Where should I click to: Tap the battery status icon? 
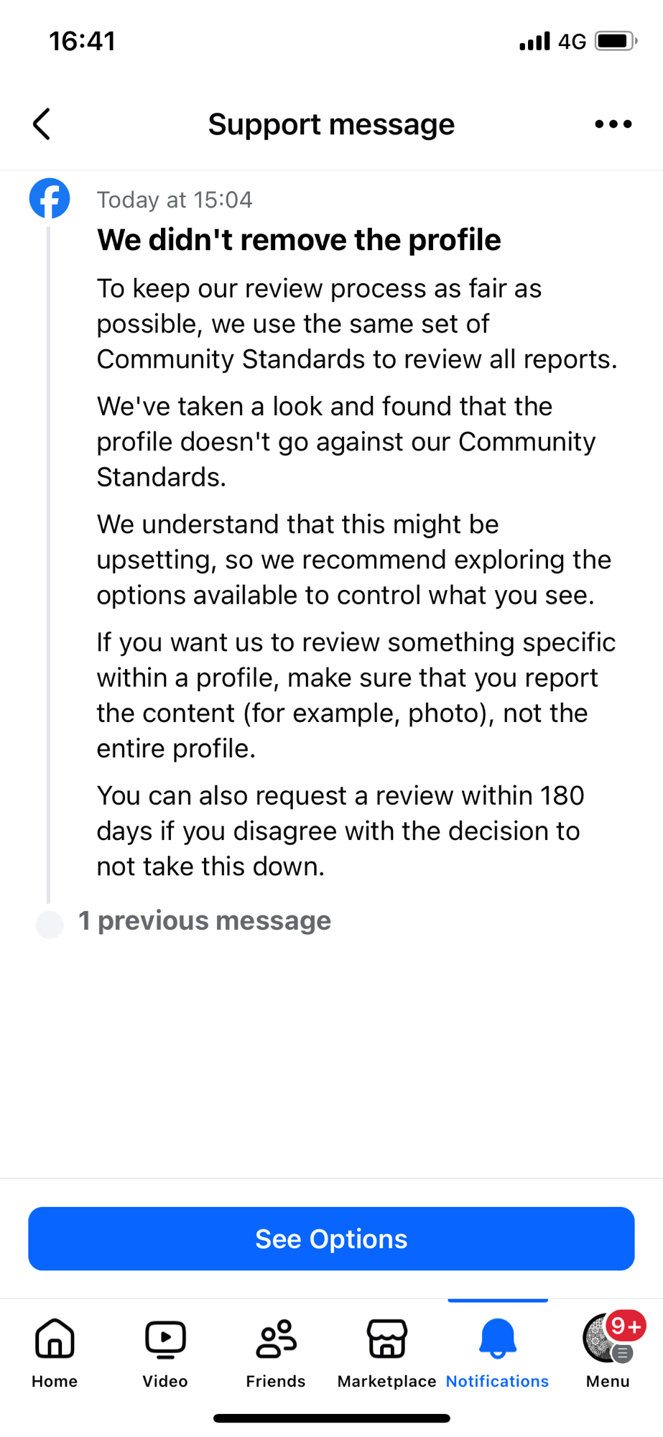click(x=616, y=41)
